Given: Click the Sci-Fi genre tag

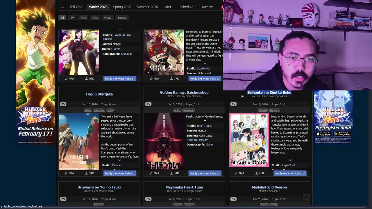Looking at the screenshot, I should click(110, 110).
